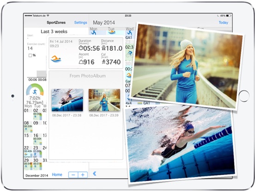Viewport: 255px width, 191px height.
Task: Click the plus stepper button
Action: pos(83,175)
